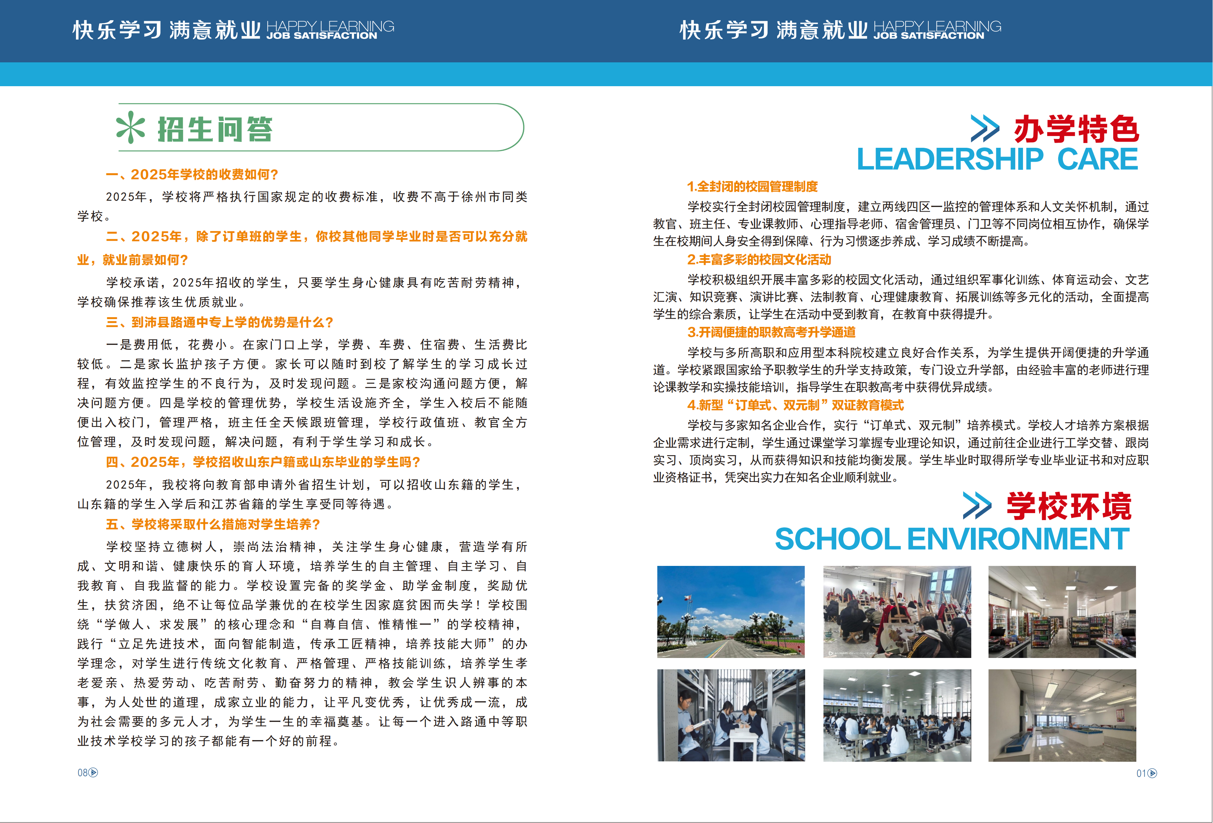The image size is (1213, 823).
Task: Click the paragraph starting 学校积极组织开展丰富多彩
Action: (x=901, y=297)
